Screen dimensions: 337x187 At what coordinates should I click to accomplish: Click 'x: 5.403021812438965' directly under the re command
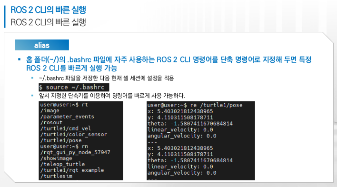(180, 111)
